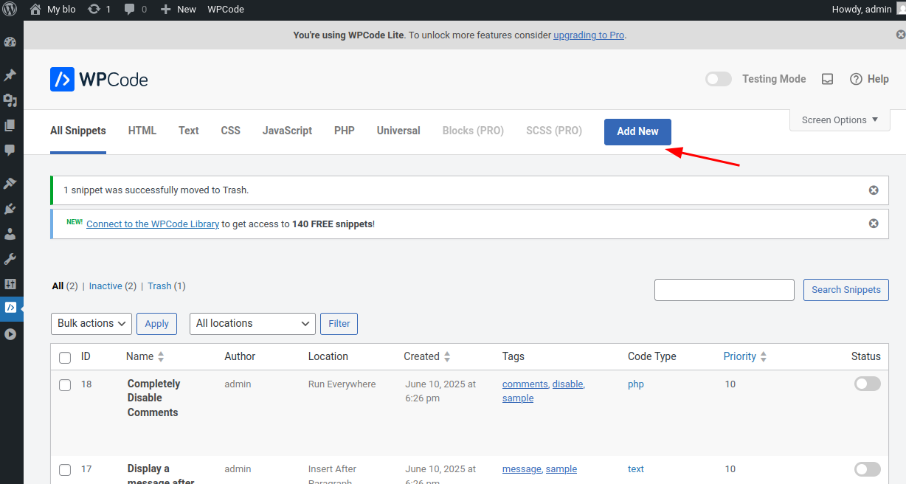Open the WPCode inbox notifications icon
Screen dimensions: 906x484
pos(828,79)
